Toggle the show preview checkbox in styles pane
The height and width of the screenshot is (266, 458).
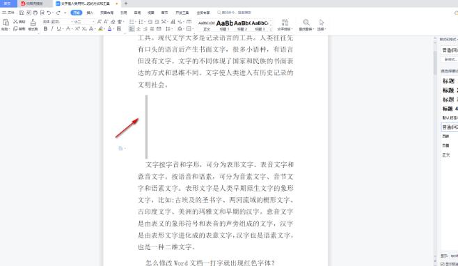pyautogui.click(x=443, y=264)
